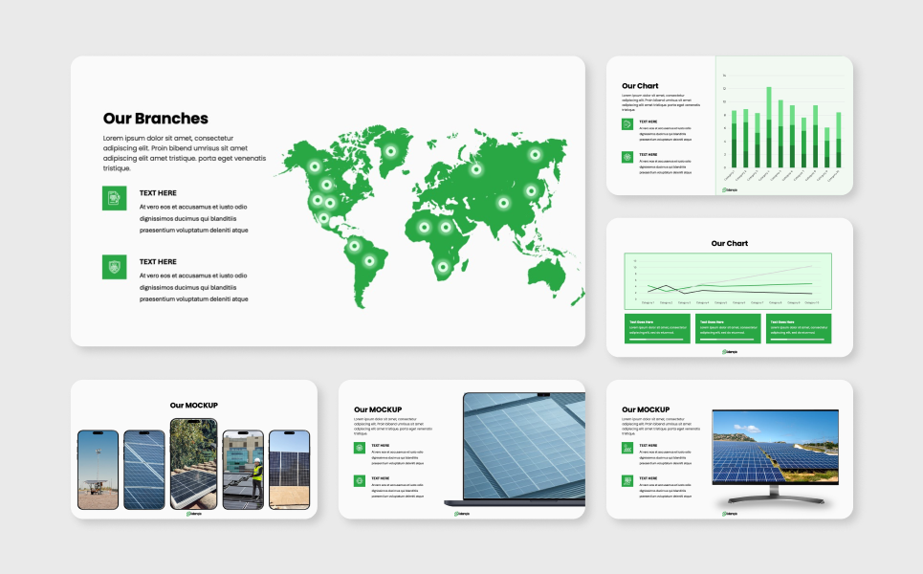923x574 pixels.
Task: Click the lower green icon in bar chart slide
Action: (x=627, y=157)
